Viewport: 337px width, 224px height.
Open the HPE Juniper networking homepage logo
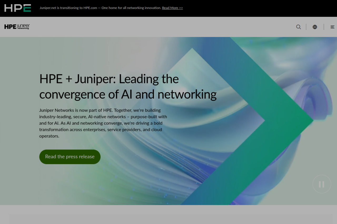pos(17,27)
